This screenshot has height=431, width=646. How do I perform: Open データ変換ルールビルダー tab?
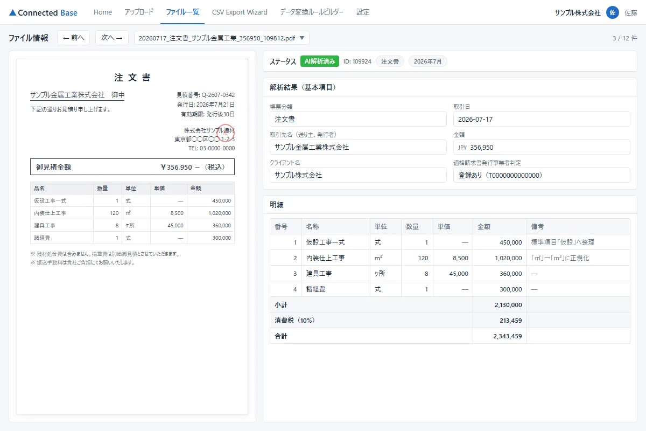312,12
